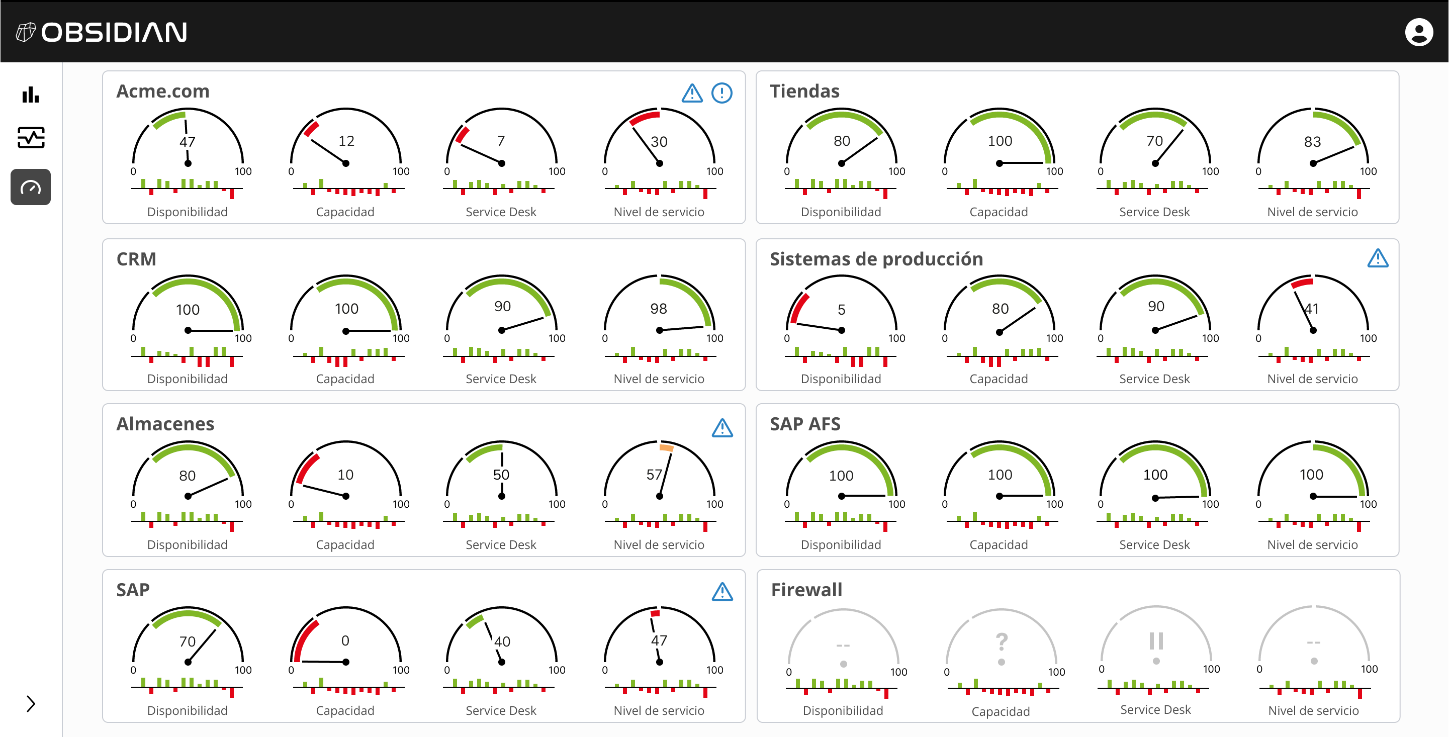
Task: Click the sparkline under Tiendas Capacidad gauge
Action: 1003,189
